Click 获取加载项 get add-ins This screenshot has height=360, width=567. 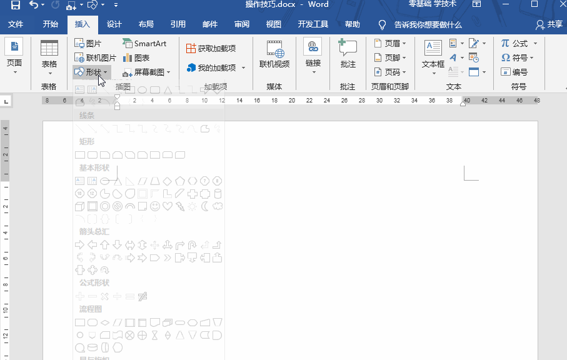[211, 48]
